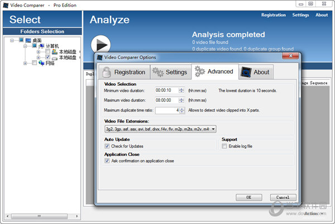Click the OK button
The height and width of the screenshot is (224, 335).
coord(248,197)
